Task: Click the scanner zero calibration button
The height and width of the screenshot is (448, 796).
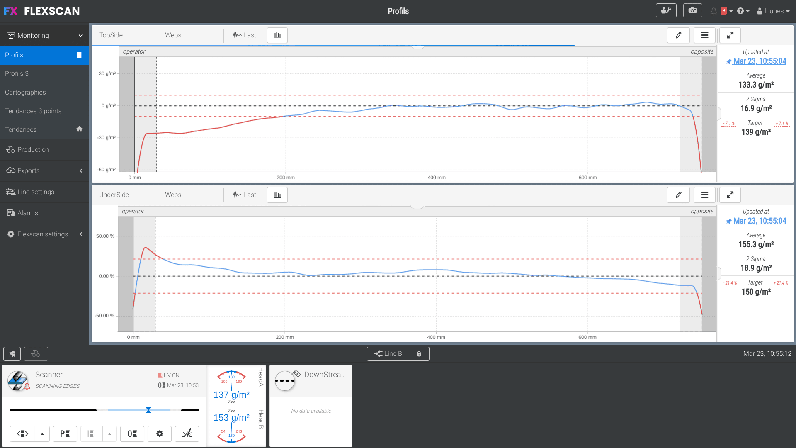Action: 132,433
